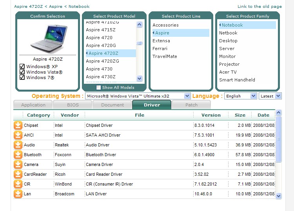Open the Latest version dropdown
The height and width of the screenshot is (211, 294).
(270, 96)
